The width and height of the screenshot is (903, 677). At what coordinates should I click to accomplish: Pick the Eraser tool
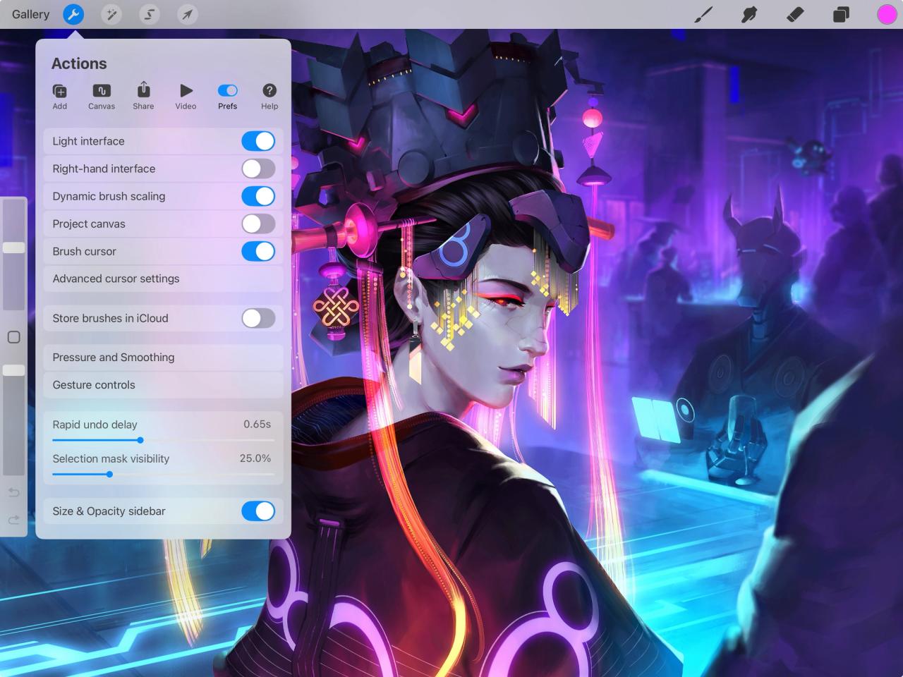[795, 14]
